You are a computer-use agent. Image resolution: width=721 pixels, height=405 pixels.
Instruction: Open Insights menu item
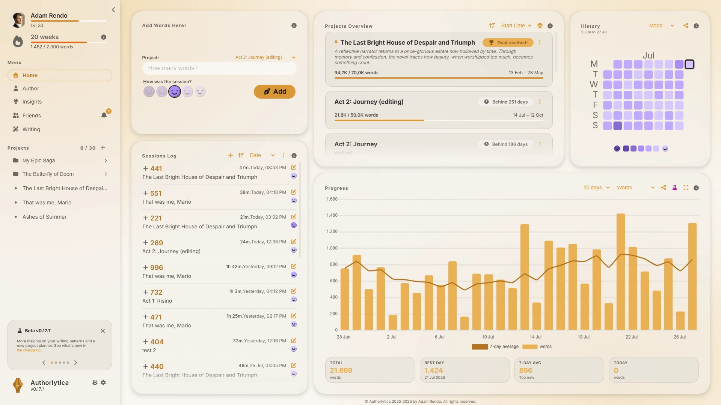[60, 102]
